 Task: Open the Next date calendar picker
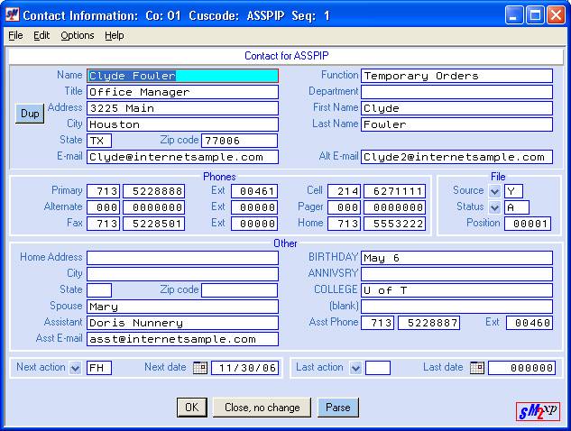200,368
